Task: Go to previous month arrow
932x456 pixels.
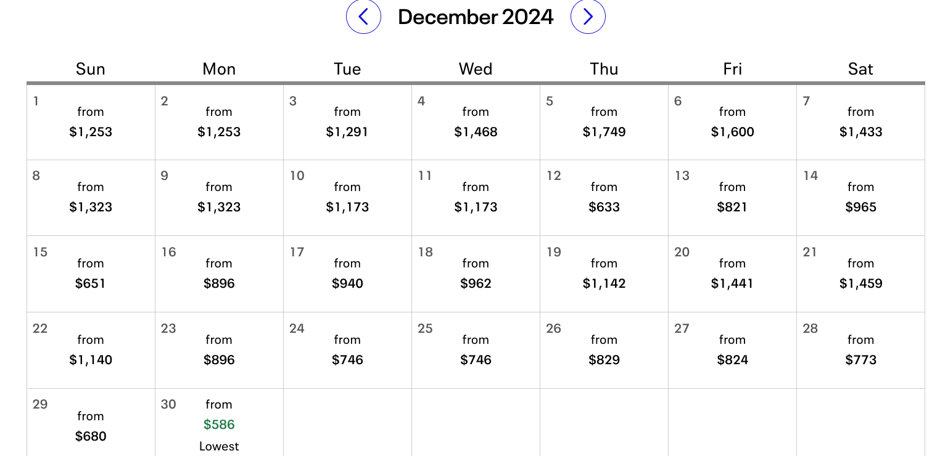Action: 363,17
